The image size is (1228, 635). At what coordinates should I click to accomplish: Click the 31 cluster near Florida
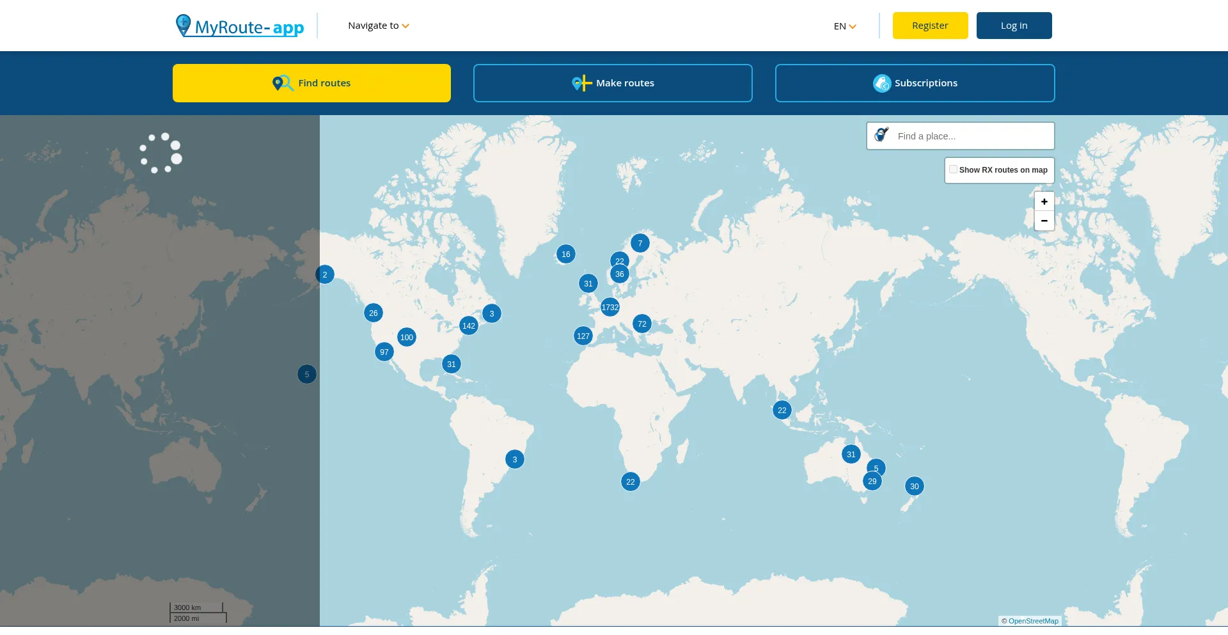pyautogui.click(x=452, y=365)
